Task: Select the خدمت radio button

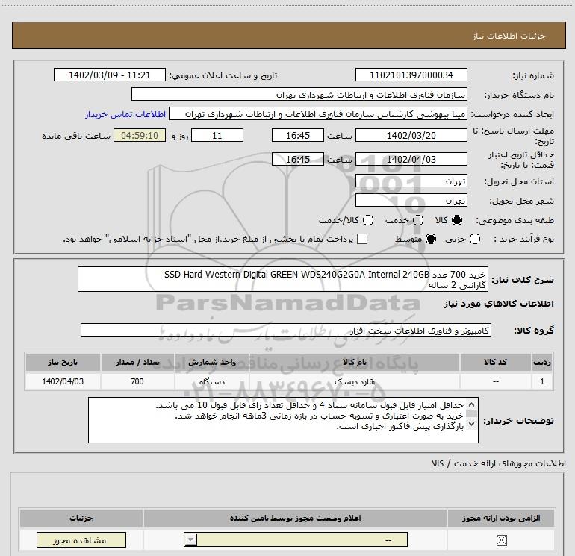Action: pyautogui.click(x=418, y=220)
